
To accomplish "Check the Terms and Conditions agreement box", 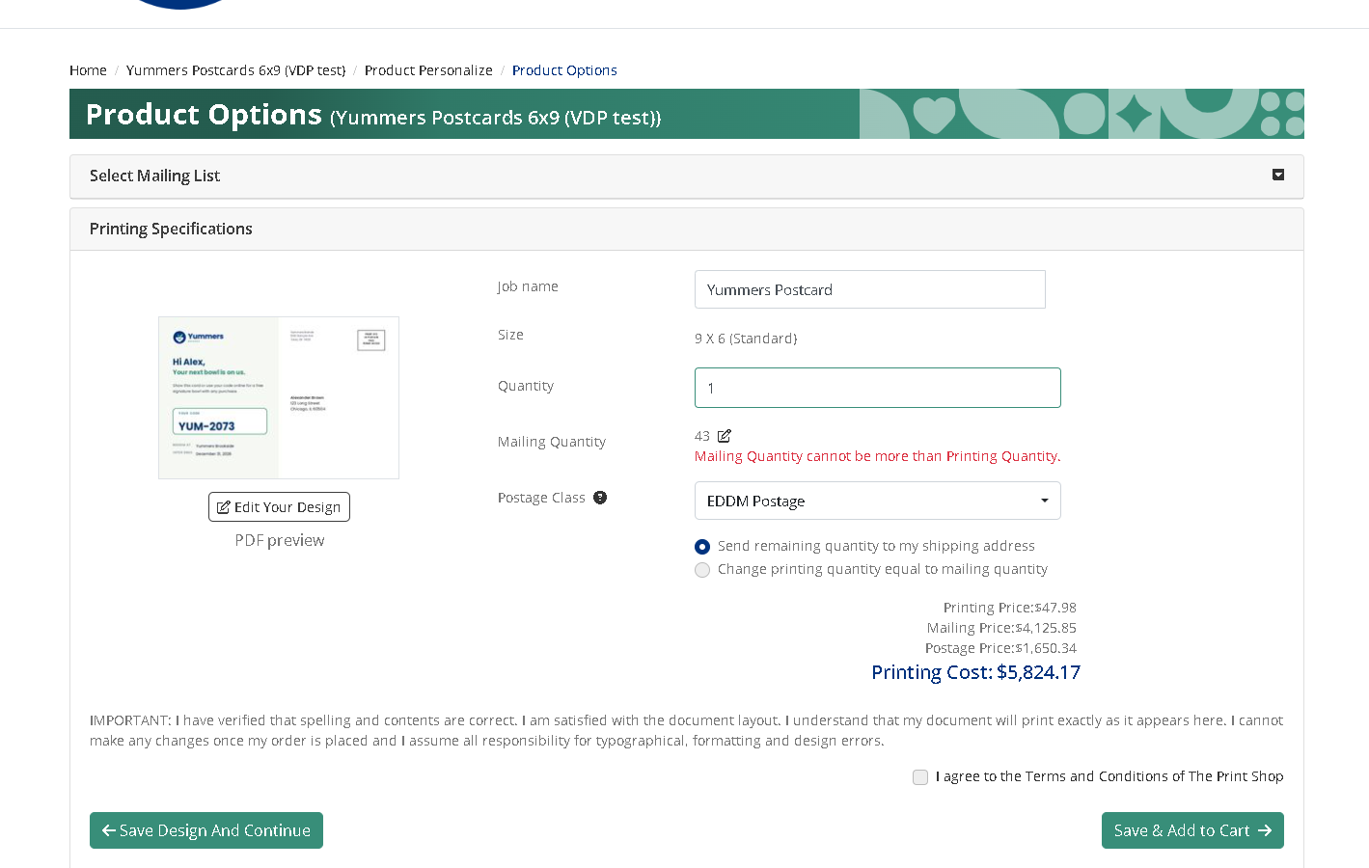I will [920, 777].
